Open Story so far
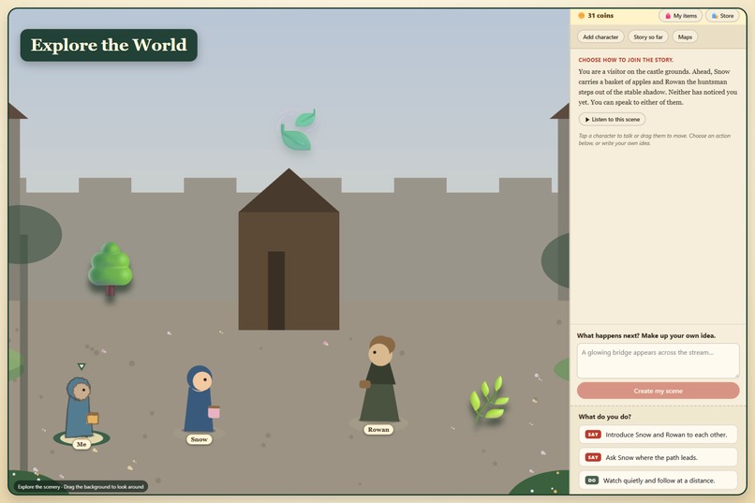 point(648,37)
